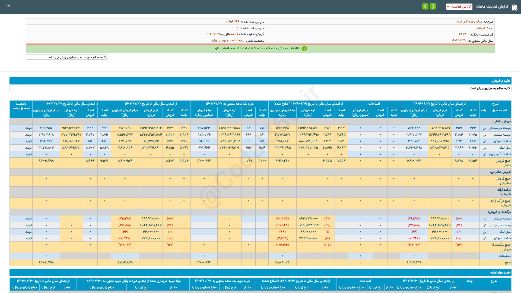Click publisher status پذیرفته شده در بورس تهران

pyautogui.click(x=228, y=40)
